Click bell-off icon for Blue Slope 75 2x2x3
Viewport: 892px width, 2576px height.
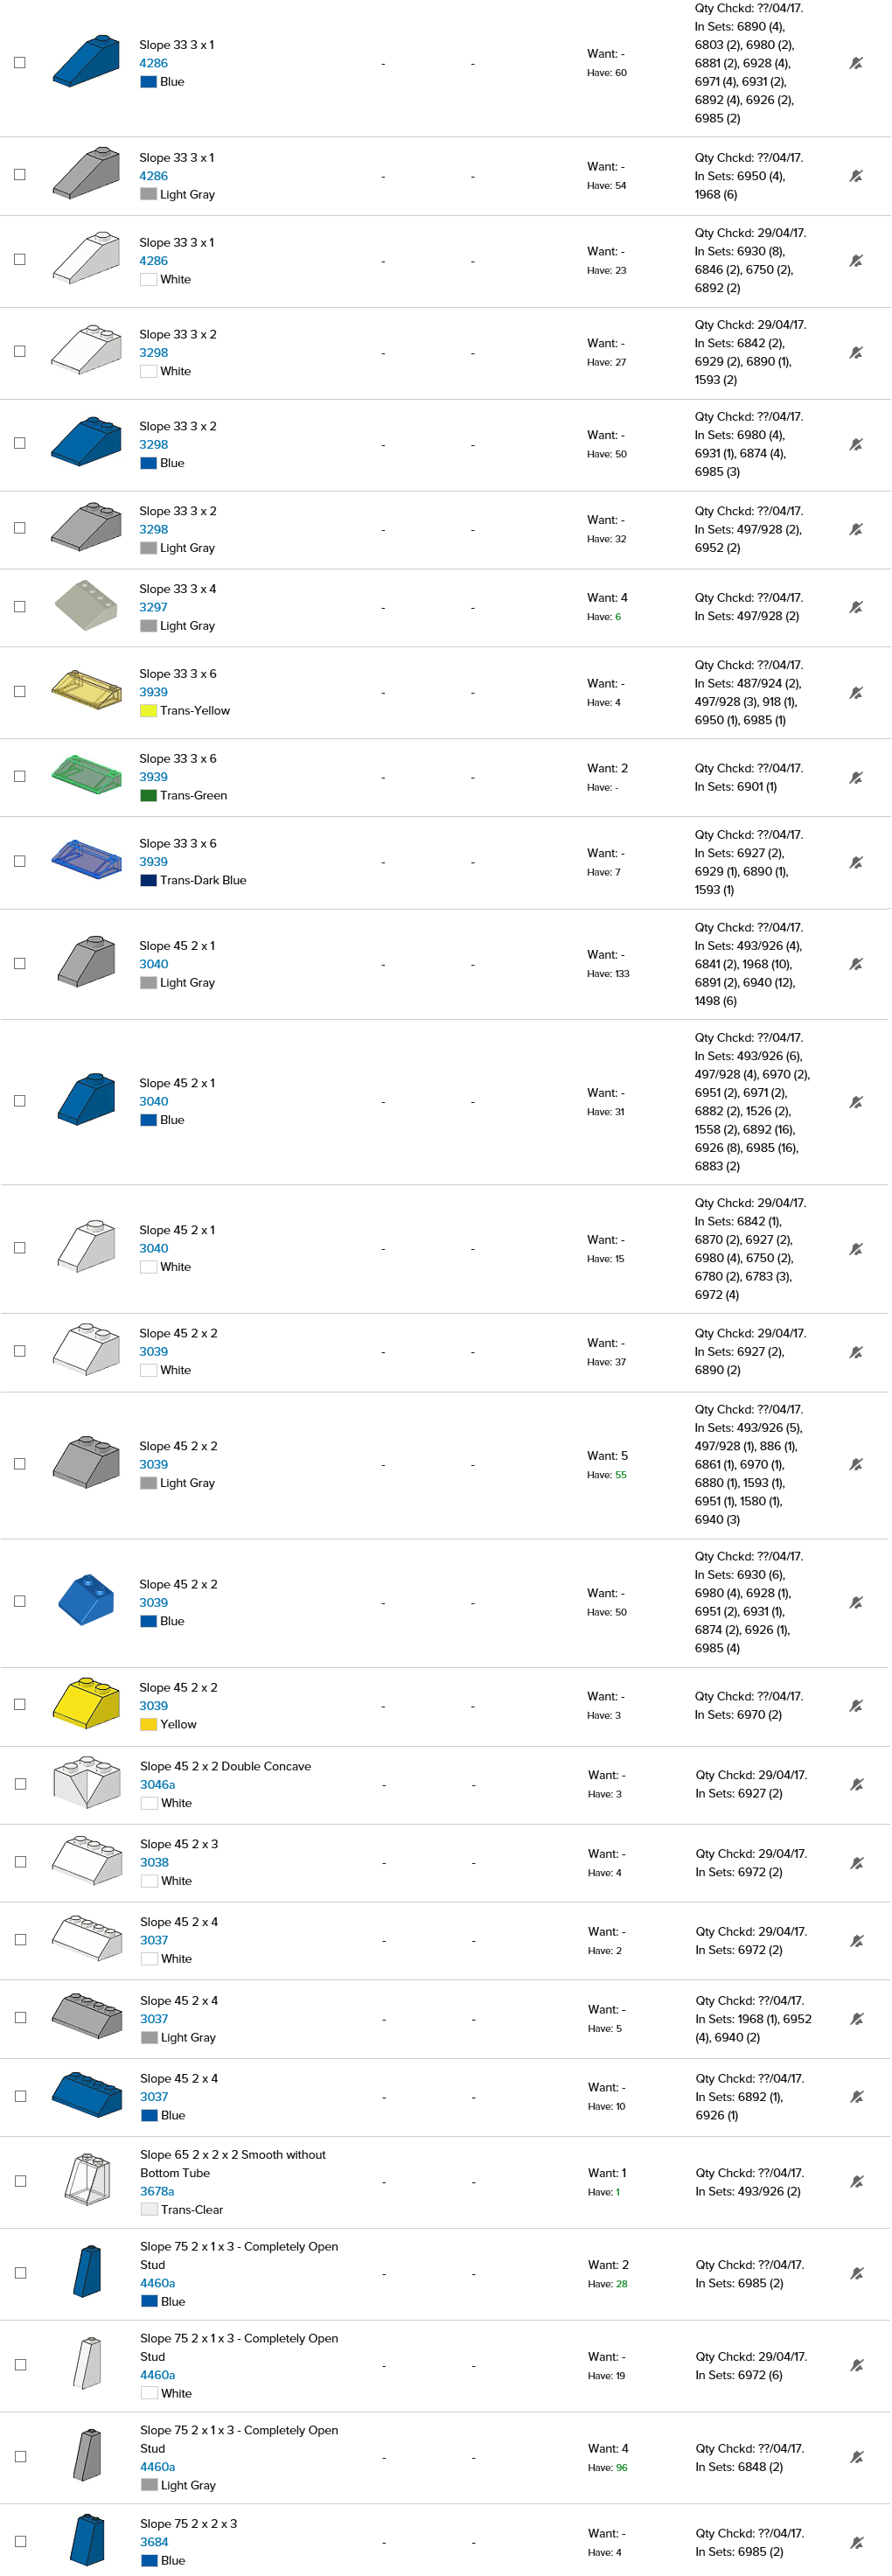point(856,2542)
